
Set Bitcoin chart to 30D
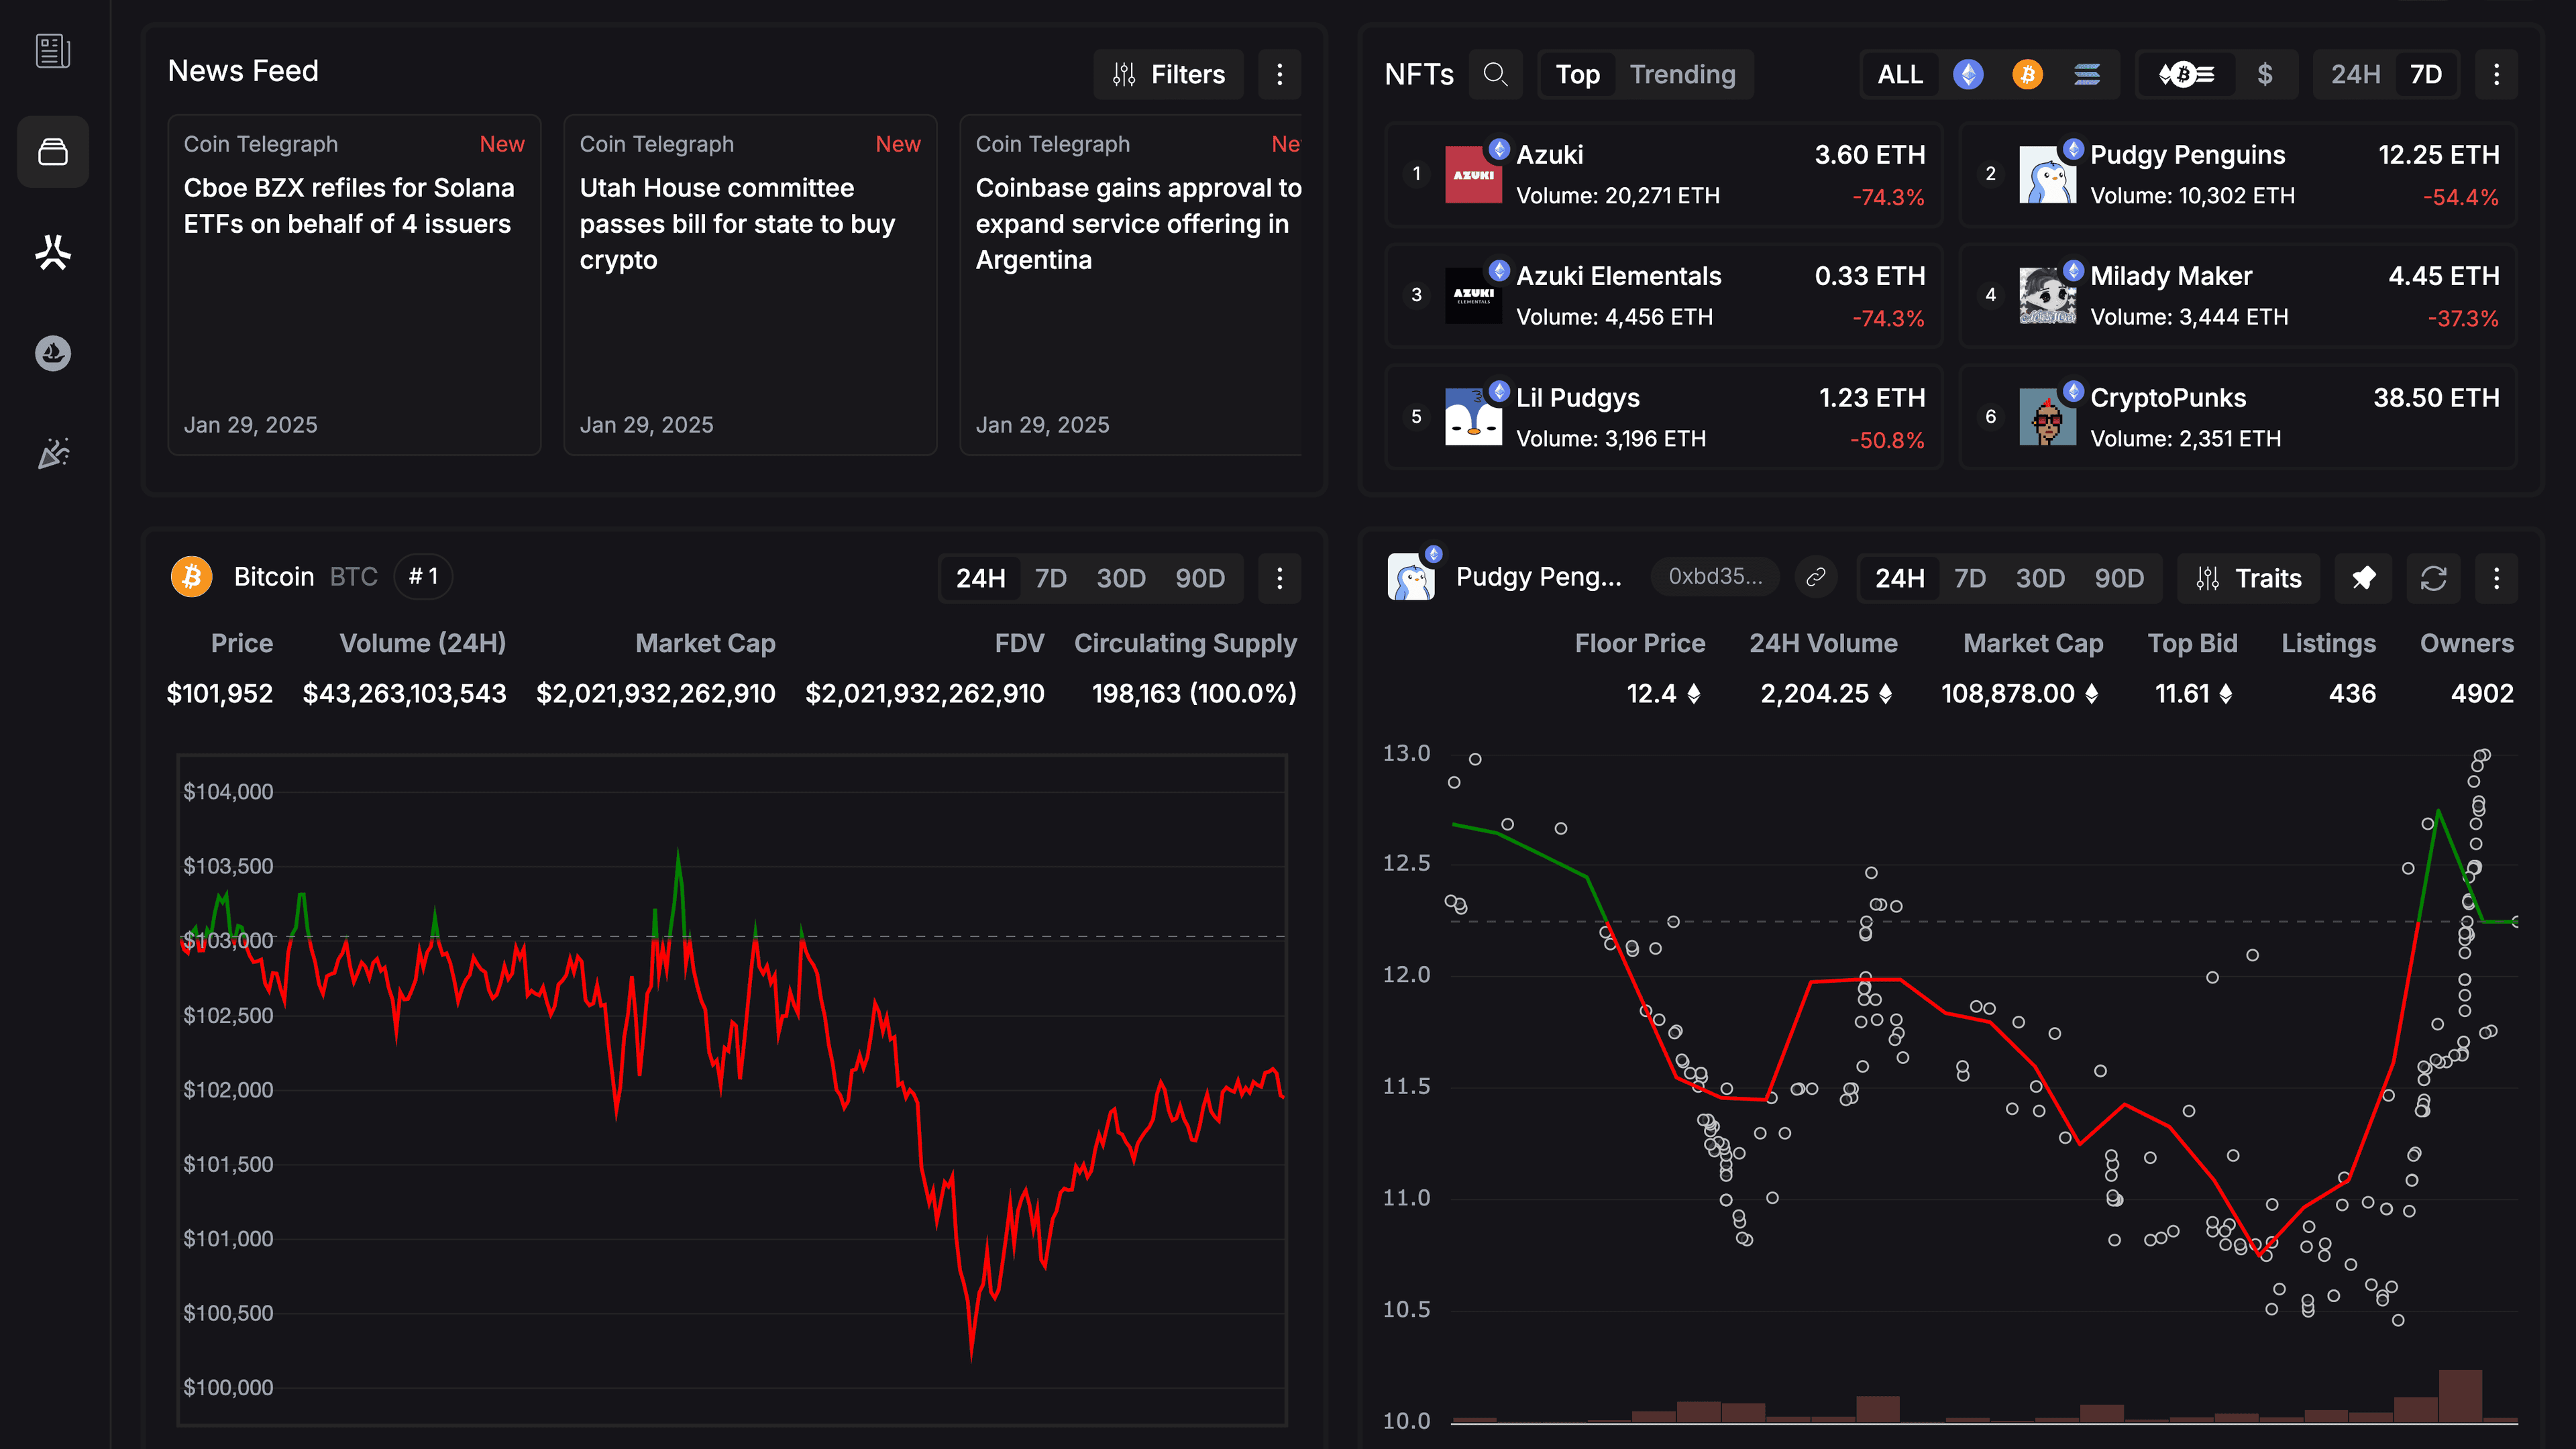coord(1121,578)
